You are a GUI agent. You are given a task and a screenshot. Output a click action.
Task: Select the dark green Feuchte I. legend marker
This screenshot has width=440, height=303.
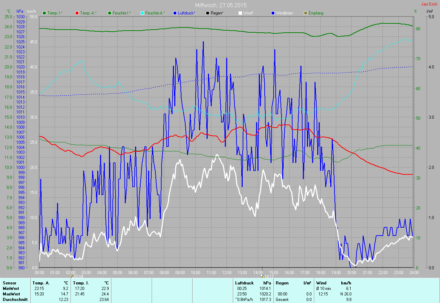(110, 13)
